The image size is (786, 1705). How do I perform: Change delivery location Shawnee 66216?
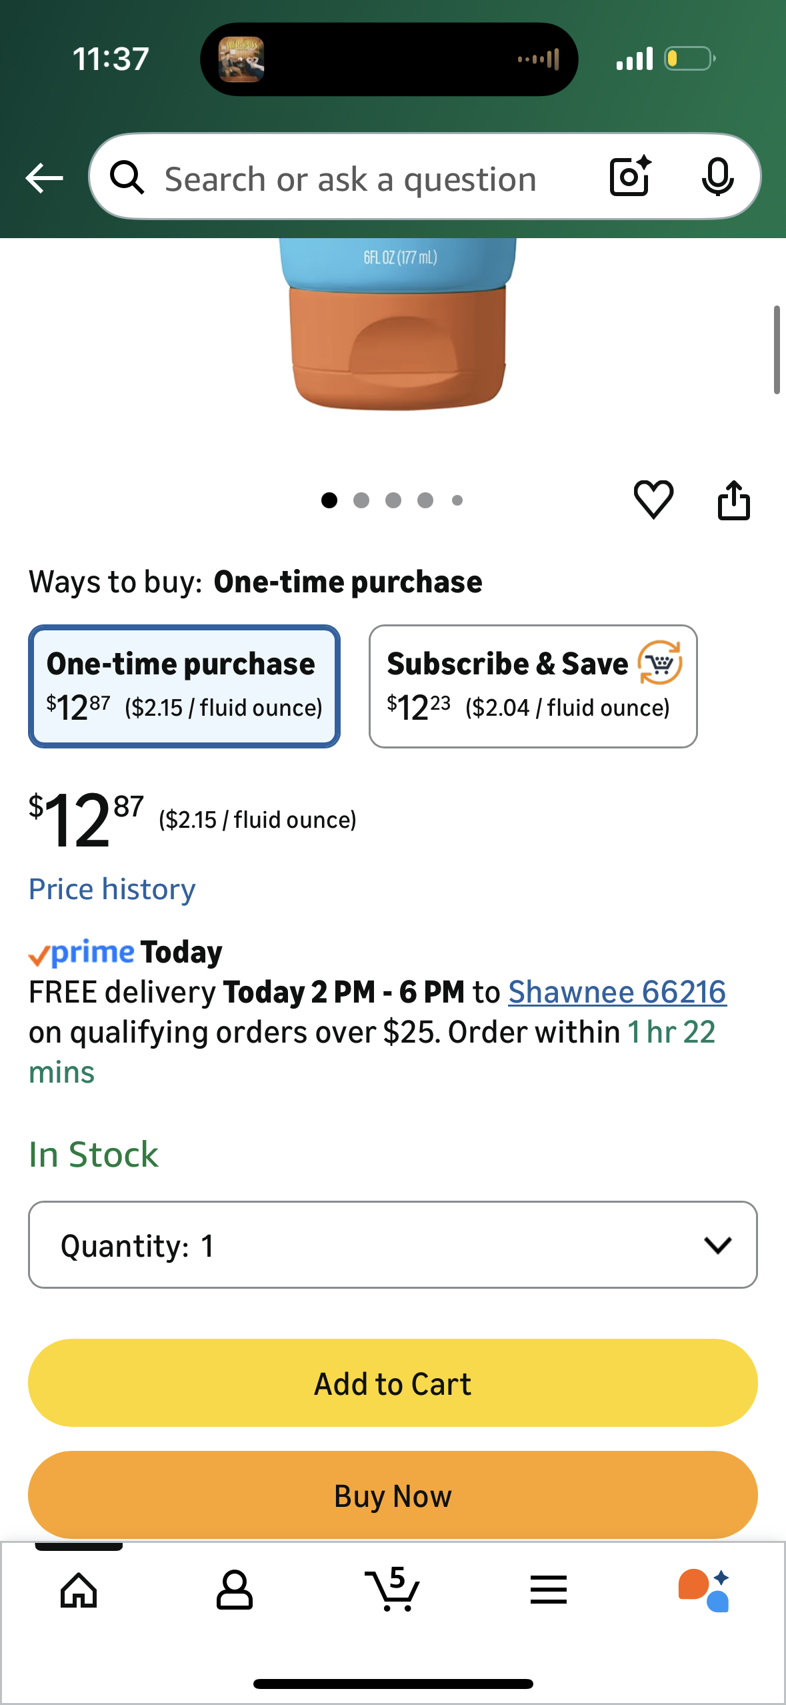tap(617, 992)
